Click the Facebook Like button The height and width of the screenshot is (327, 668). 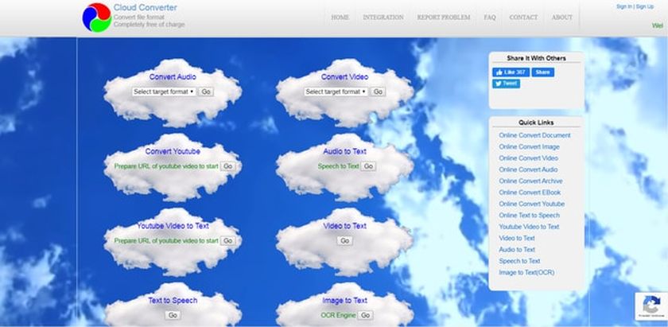[x=510, y=72]
